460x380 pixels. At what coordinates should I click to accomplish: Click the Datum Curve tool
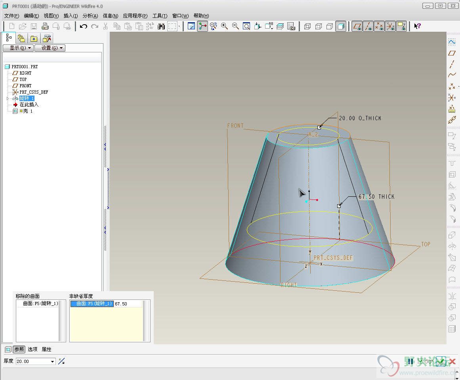[452, 75]
